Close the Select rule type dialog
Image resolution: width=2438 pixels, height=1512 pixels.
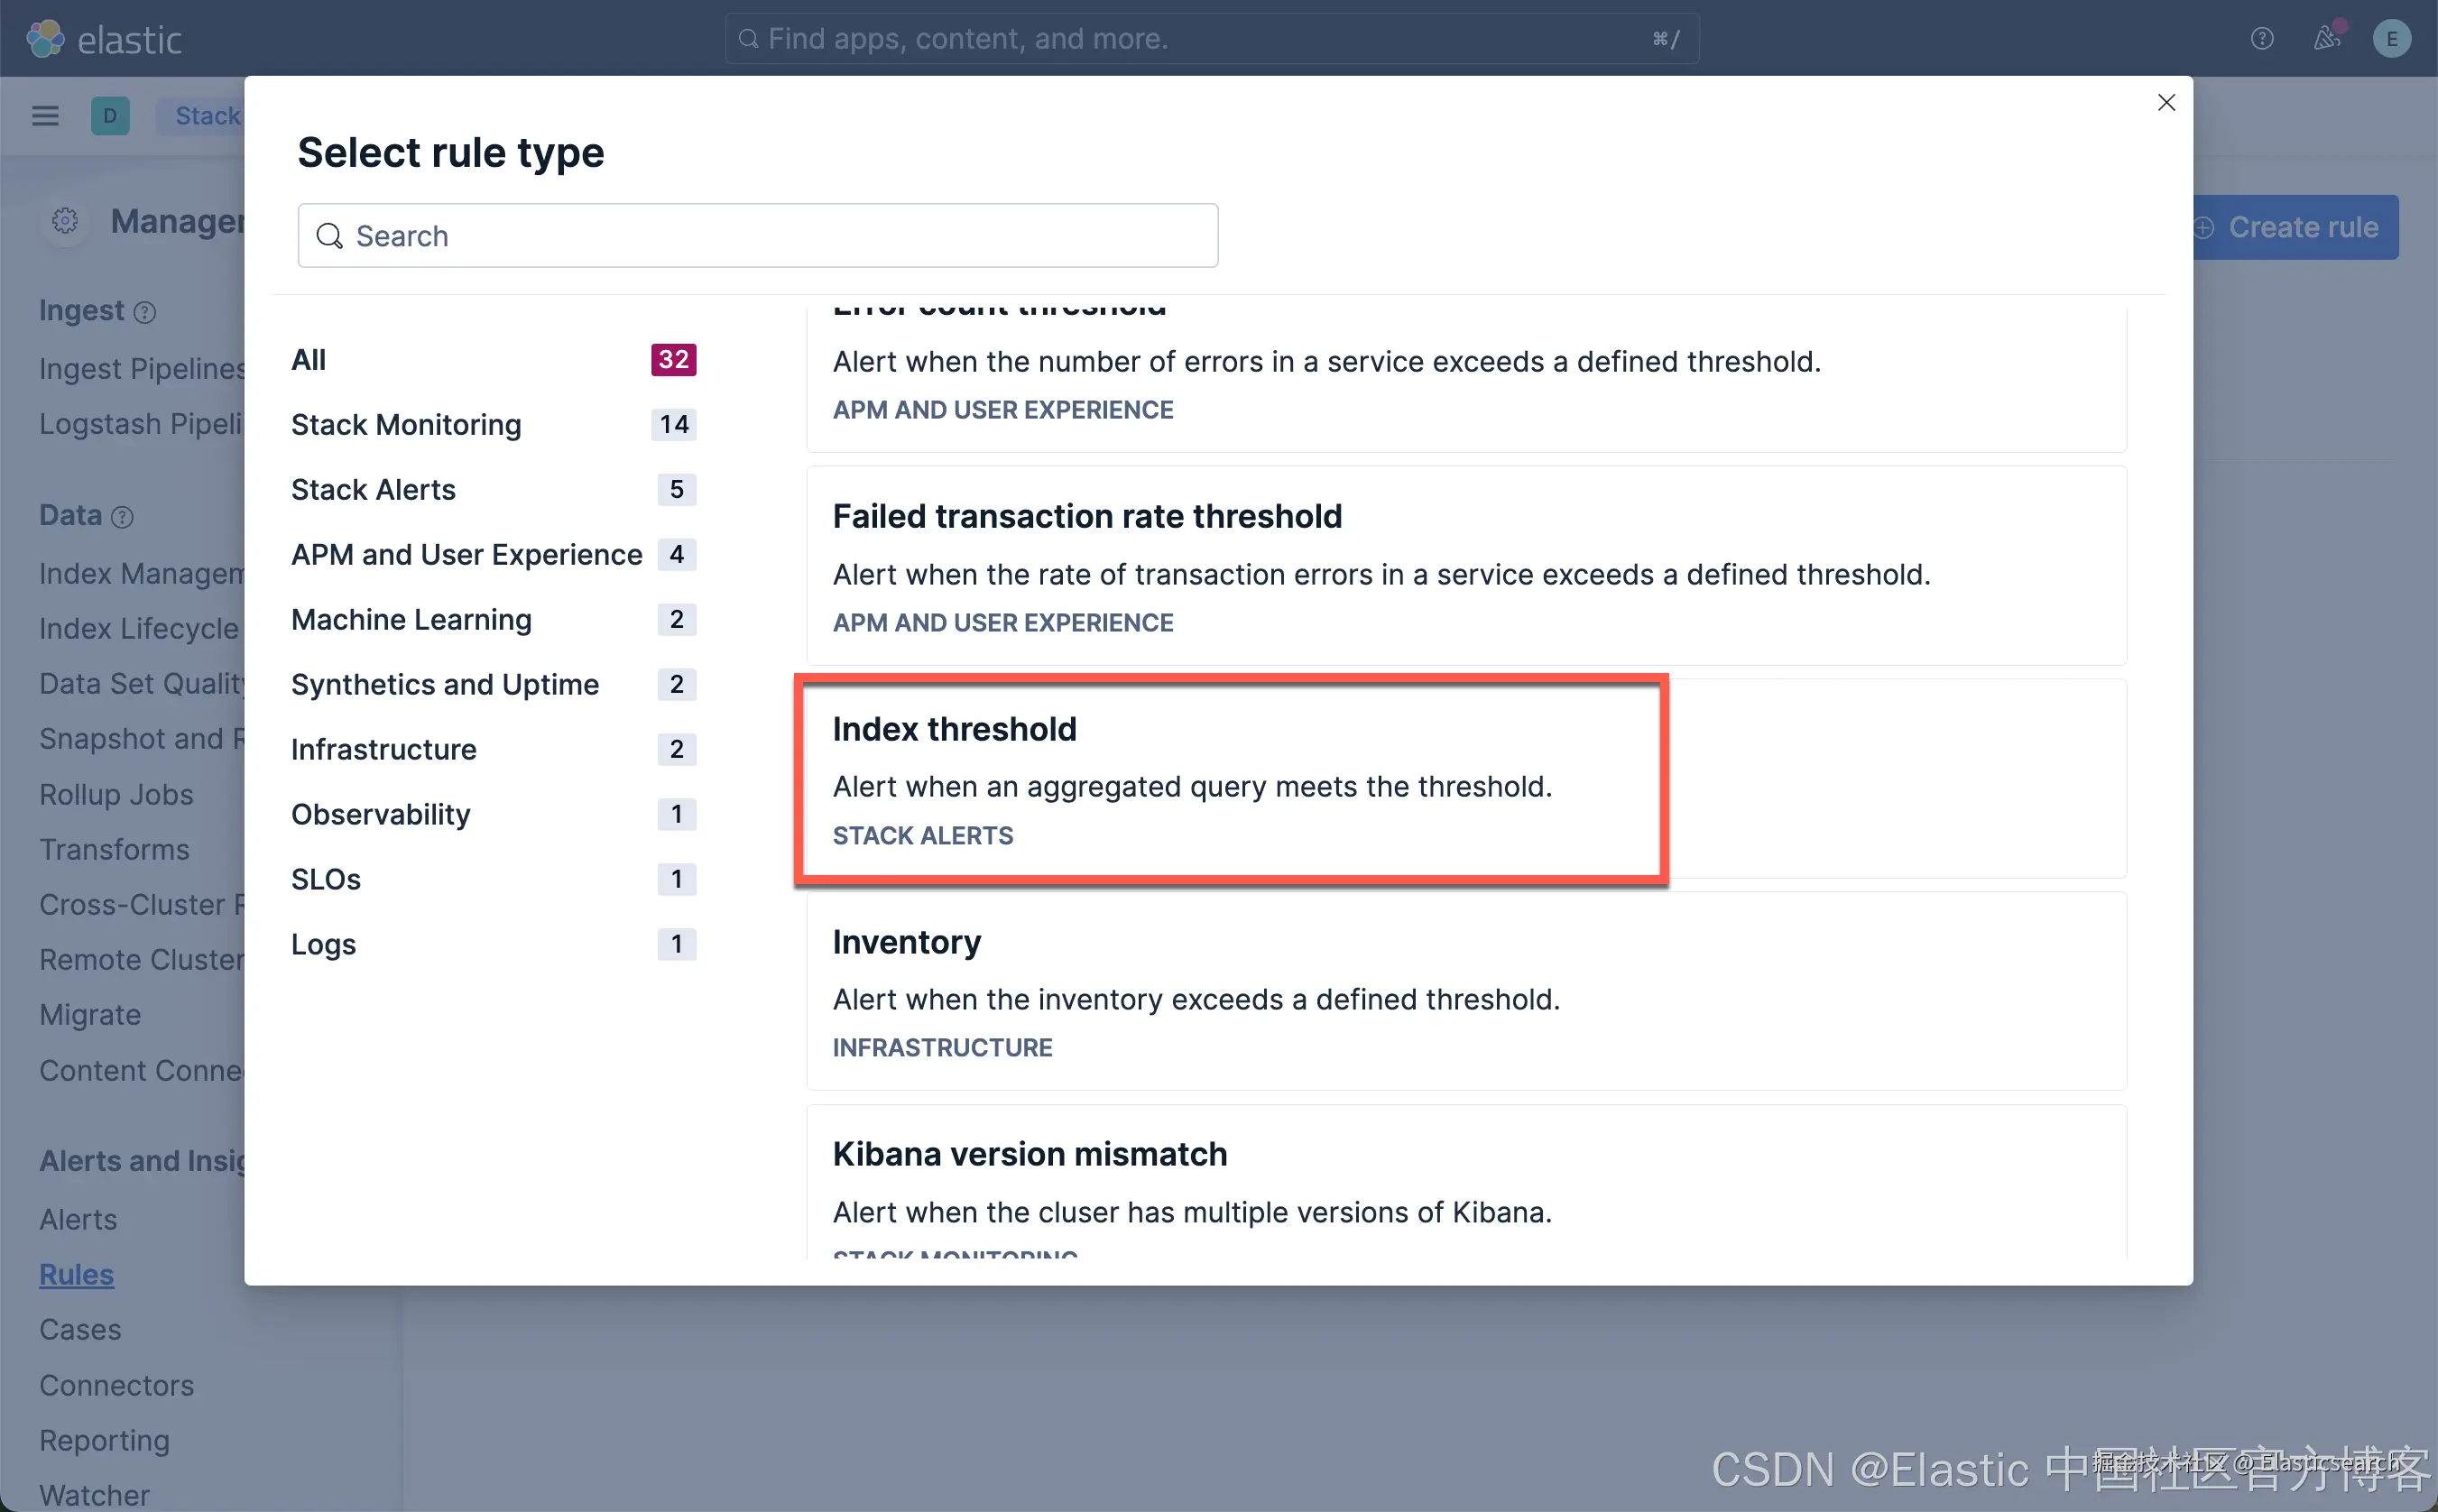(2166, 103)
